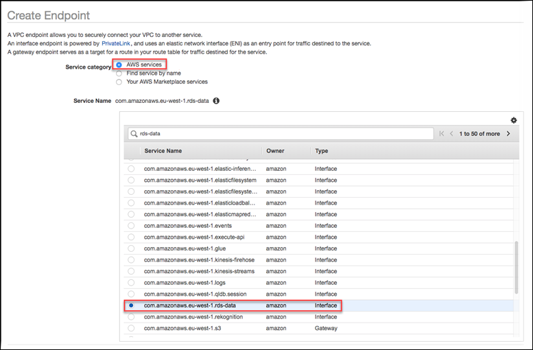
Task: Click the service list vertical scrollbar
Action: click(x=517, y=268)
